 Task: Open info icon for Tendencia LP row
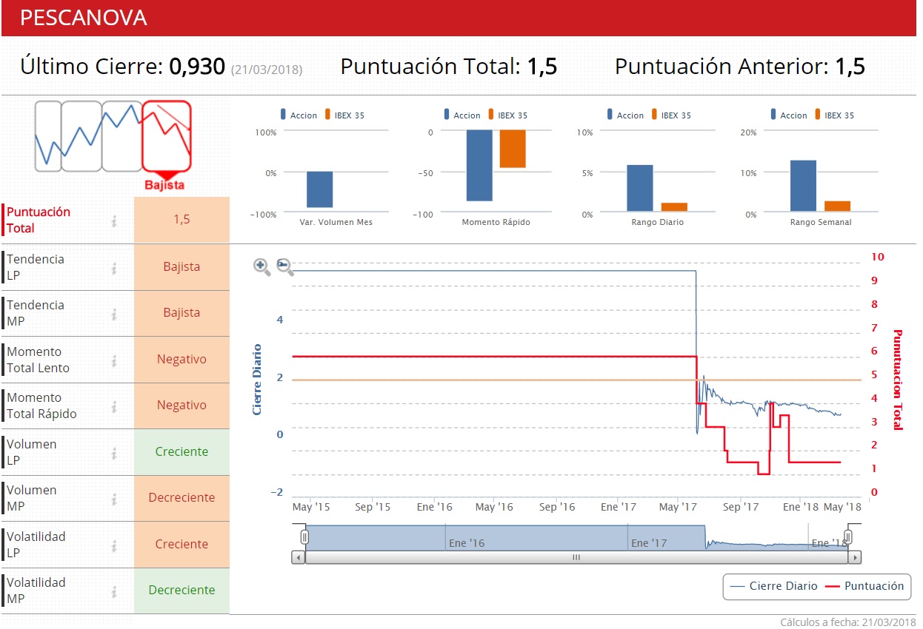pos(114,268)
